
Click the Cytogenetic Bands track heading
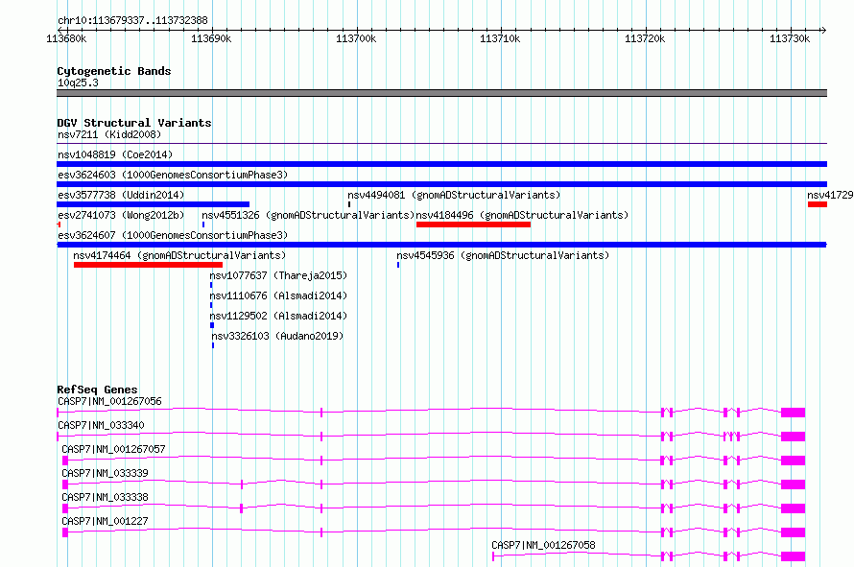click(x=114, y=71)
